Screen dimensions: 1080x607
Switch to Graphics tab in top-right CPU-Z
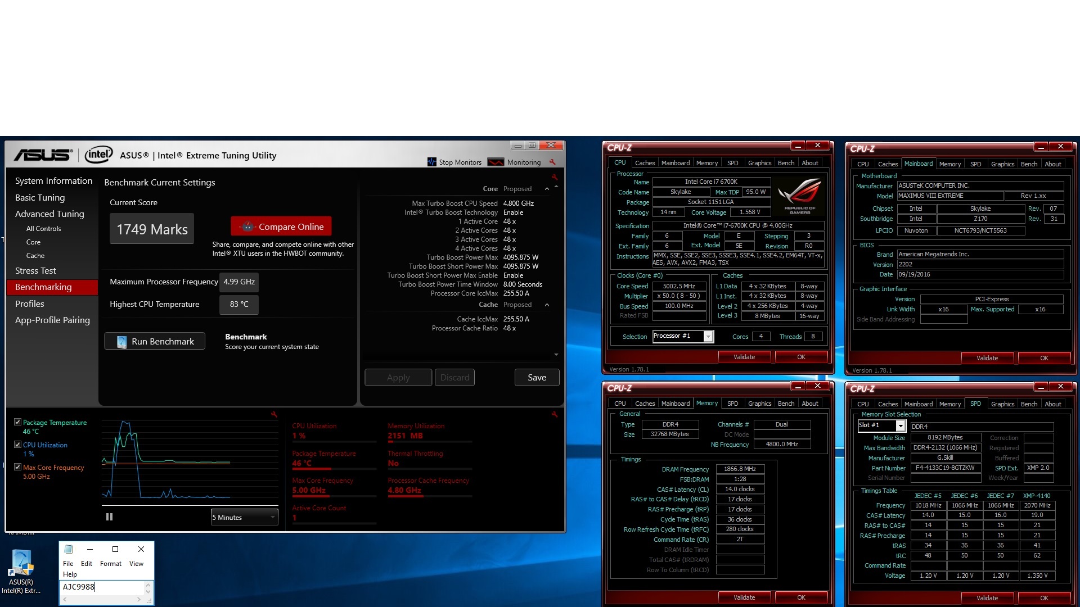point(1002,164)
